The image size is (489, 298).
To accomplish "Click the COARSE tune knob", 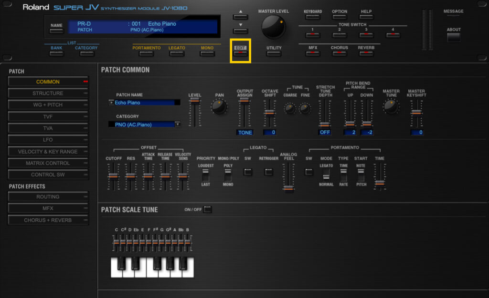I will pyautogui.click(x=290, y=109).
